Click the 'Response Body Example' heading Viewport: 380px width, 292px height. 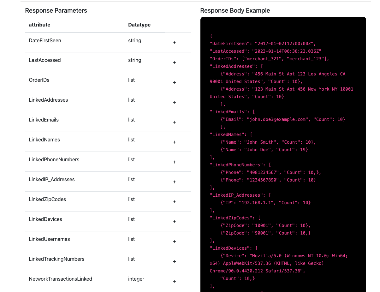pyautogui.click(x=235, y=10)
